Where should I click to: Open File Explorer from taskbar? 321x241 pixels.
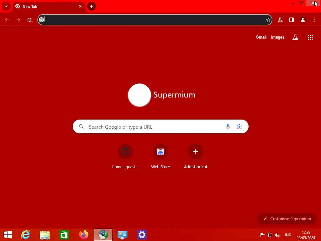(x=45, y=235)
